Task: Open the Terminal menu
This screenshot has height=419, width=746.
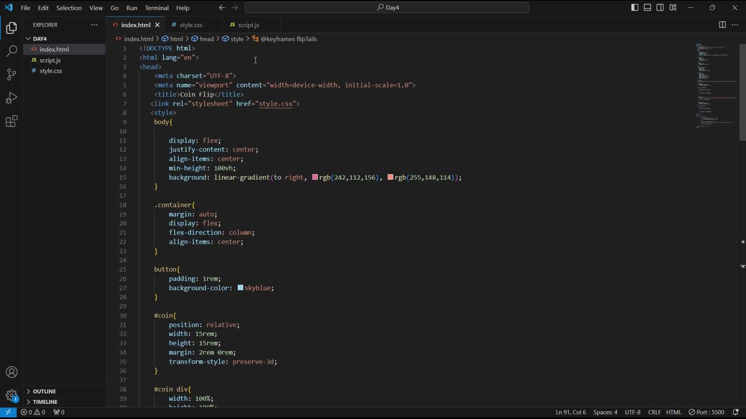Action: point(157,8)
